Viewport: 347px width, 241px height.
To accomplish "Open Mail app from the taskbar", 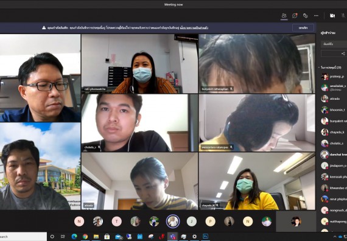I will pos(118,237).
